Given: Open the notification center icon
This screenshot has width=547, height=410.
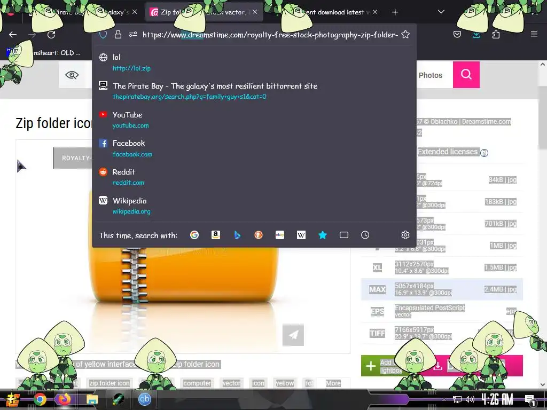Looking at the screenshot, I should pos(530,399).
